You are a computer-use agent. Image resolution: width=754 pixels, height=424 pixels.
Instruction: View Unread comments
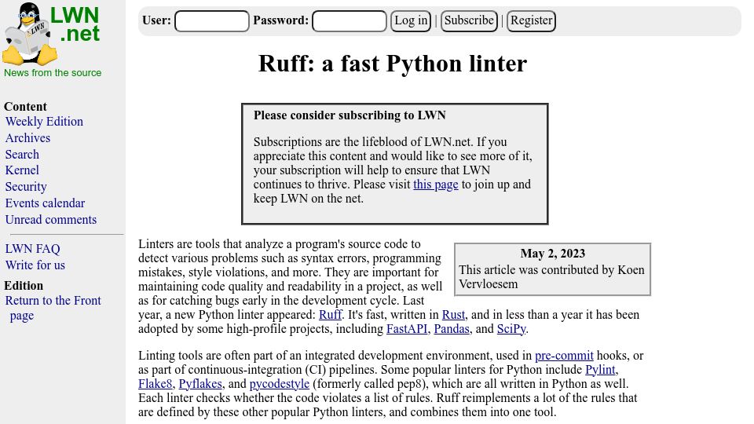pyautogui.click(x=51, y=219)
